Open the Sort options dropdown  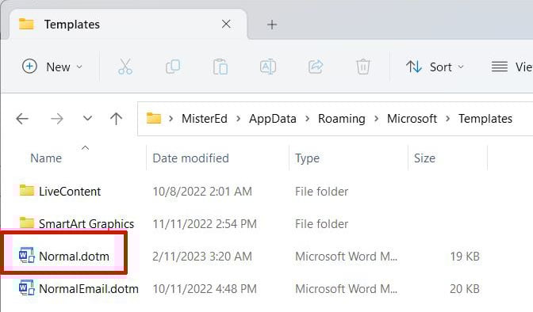pyautogui.click(x=435, y=67)
